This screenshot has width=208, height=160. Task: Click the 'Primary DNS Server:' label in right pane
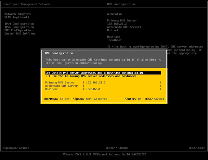pyautogui.click(x=123, y=21)
